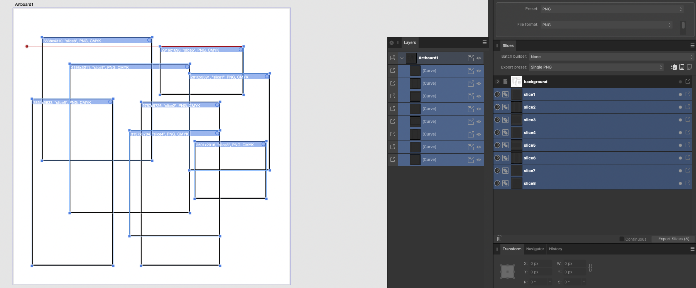Select the slice3 label on the canvas

point(225,145)
